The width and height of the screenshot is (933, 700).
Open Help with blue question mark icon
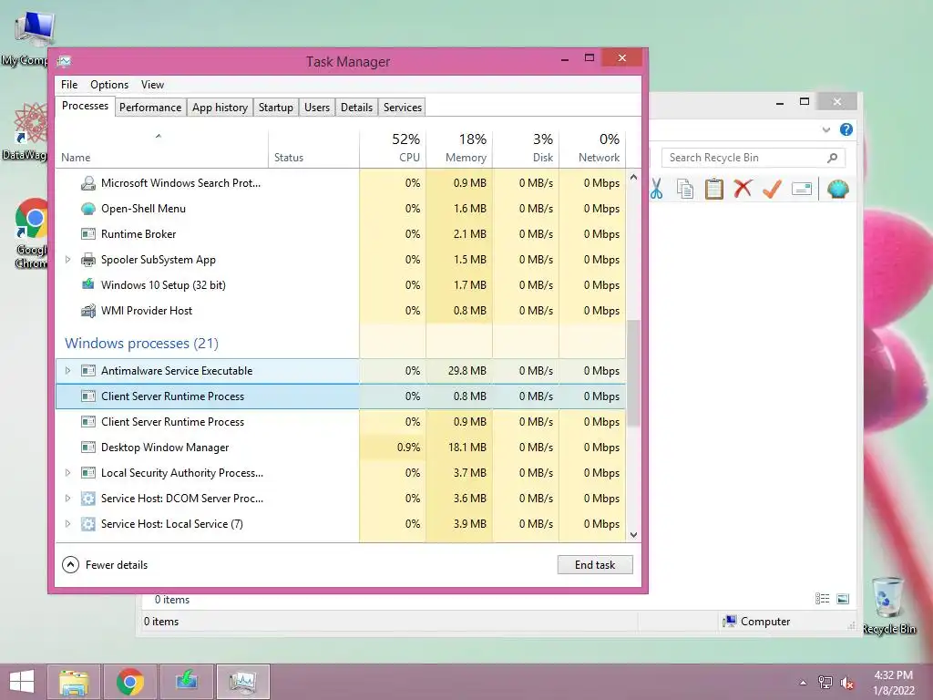tap(846, 129)
